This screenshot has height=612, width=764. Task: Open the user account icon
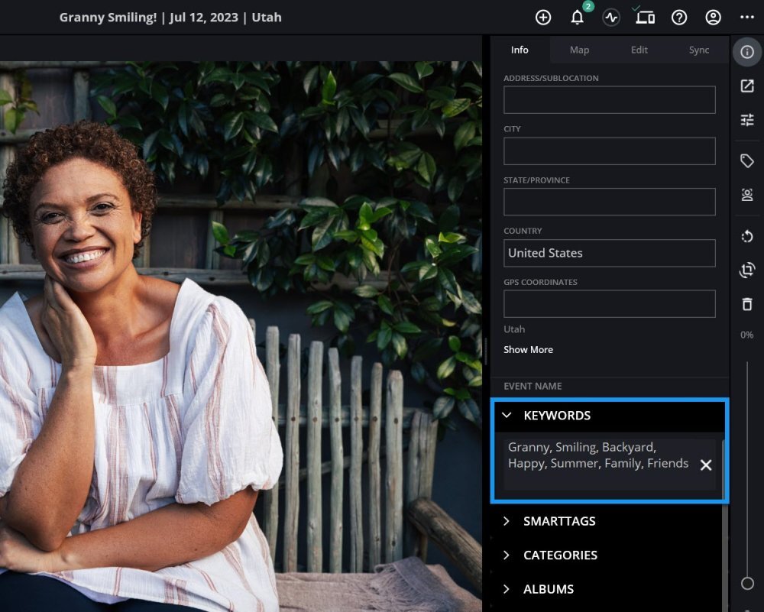713,18
